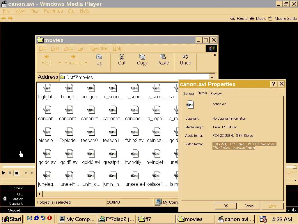Select the hwindfly... video file
Screen dimensions: 298x224
[x=134, y=157]
